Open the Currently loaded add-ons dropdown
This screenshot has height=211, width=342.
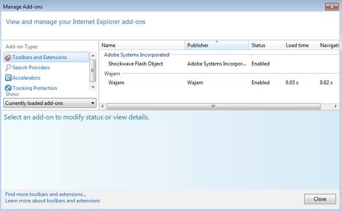click(x=50, y=103)
